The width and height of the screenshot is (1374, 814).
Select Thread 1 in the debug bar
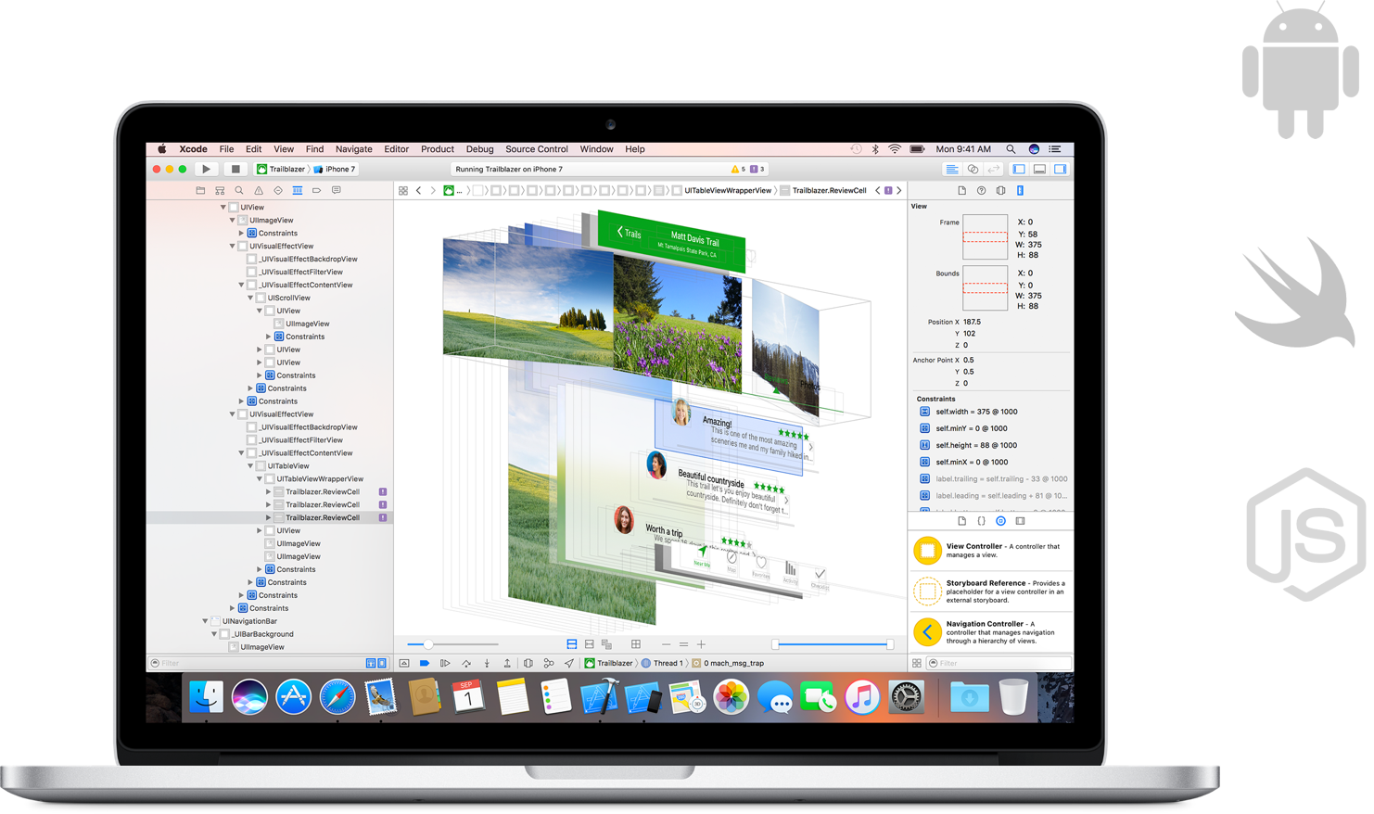pos(662,663)
